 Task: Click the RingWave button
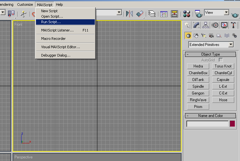198,100
